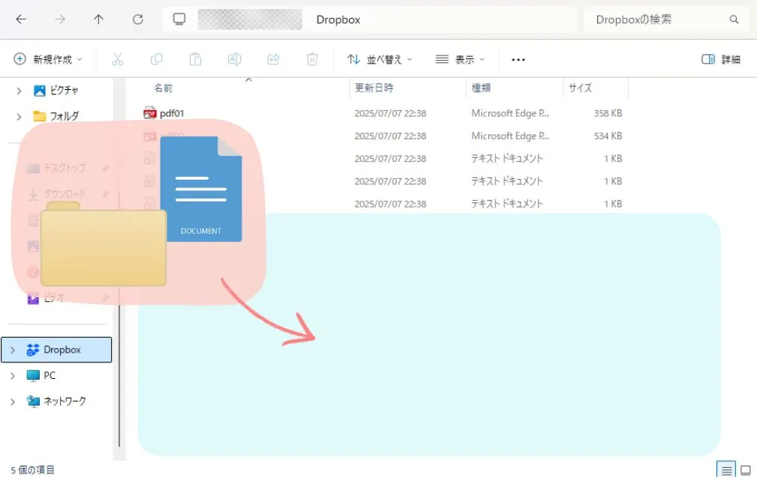Click the Rename icon in toolbar
Screen dimensions: 757x477
point(234,59)
